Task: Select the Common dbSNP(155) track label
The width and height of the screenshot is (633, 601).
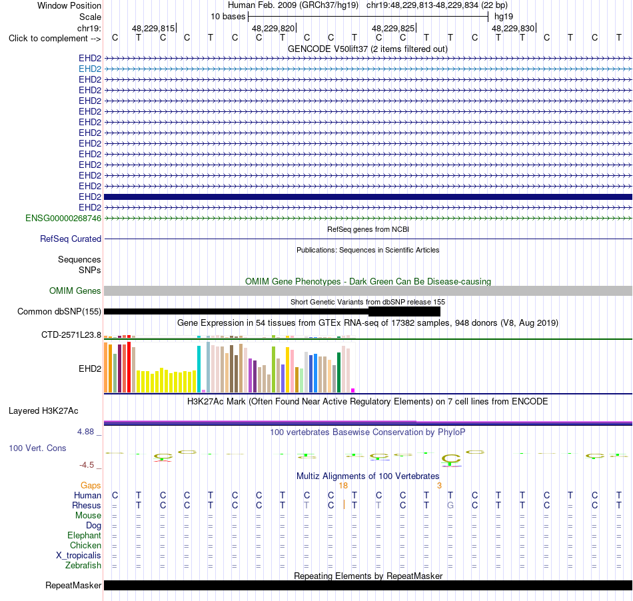Action: click(x=59, y=312)
